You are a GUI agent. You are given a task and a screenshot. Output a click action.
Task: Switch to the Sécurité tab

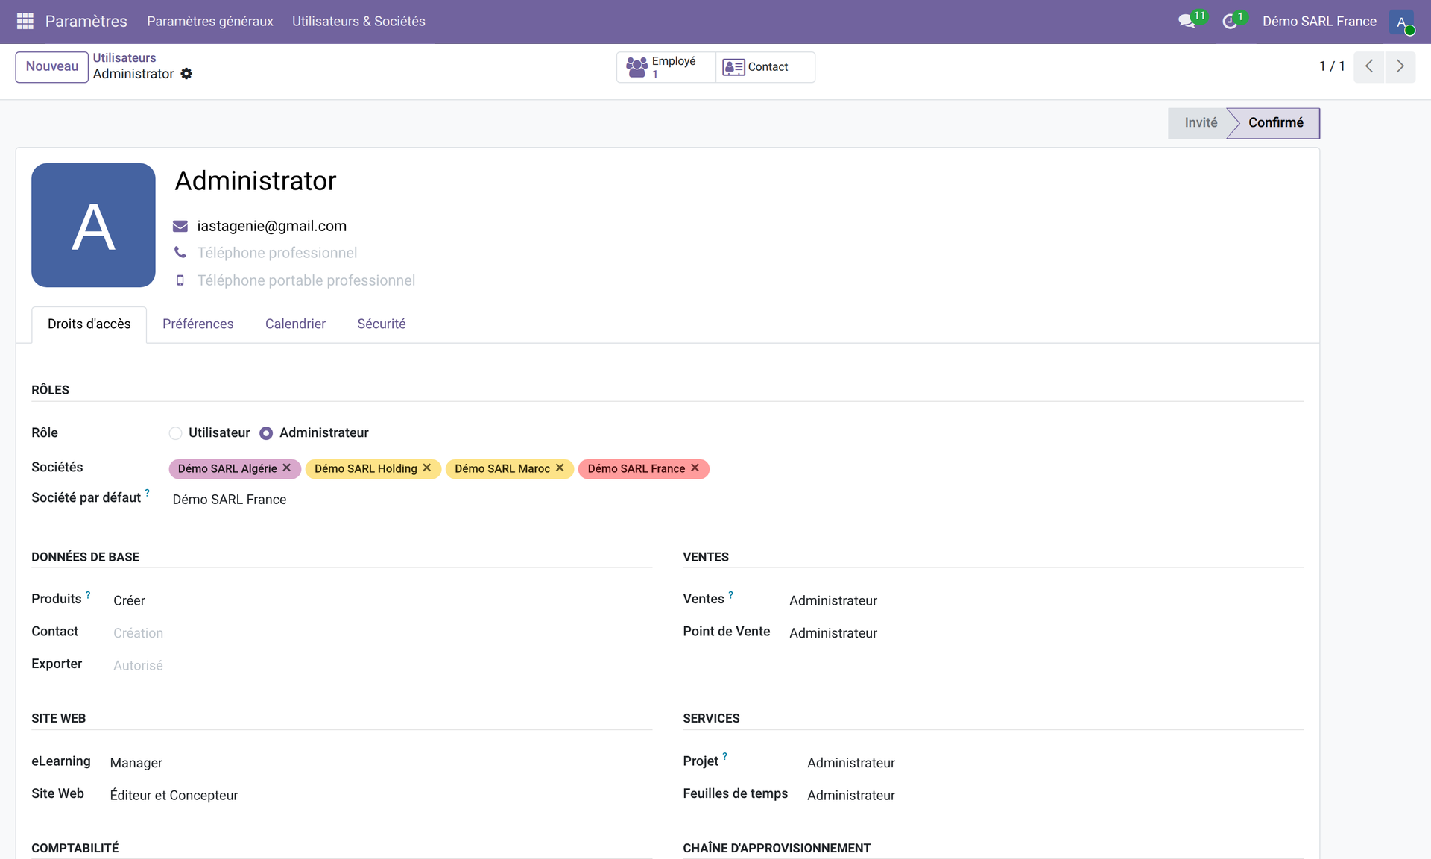[x=381, y=324]
